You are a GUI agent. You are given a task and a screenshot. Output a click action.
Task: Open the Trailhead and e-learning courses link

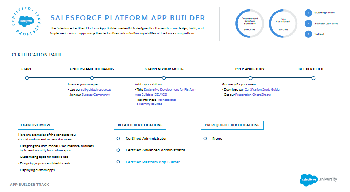[x=156, y=102]
